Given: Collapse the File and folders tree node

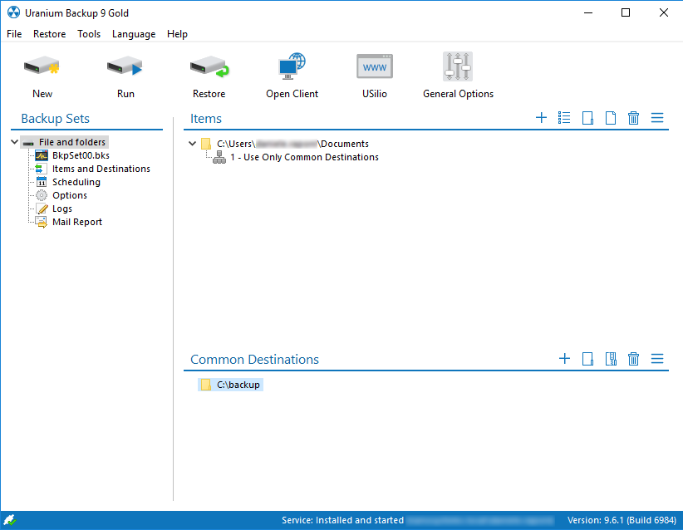Looking at the screenshot, I should point(16,142).
